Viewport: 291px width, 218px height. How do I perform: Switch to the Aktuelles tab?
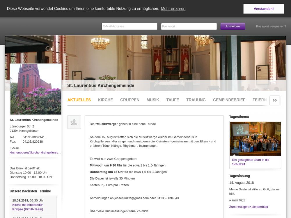point(79,100)
